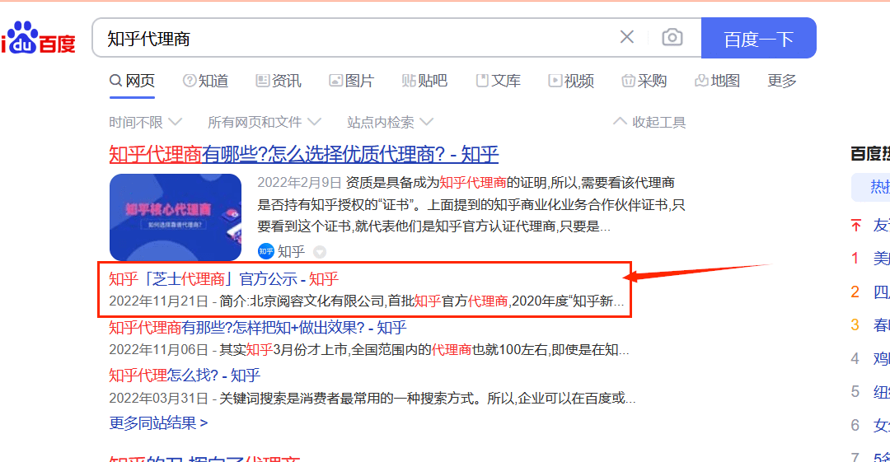Image resolution: width=890 pixels, height=462 pixels.
Task: Collapse search tools with 收起工具
Action: click(649, 122)
